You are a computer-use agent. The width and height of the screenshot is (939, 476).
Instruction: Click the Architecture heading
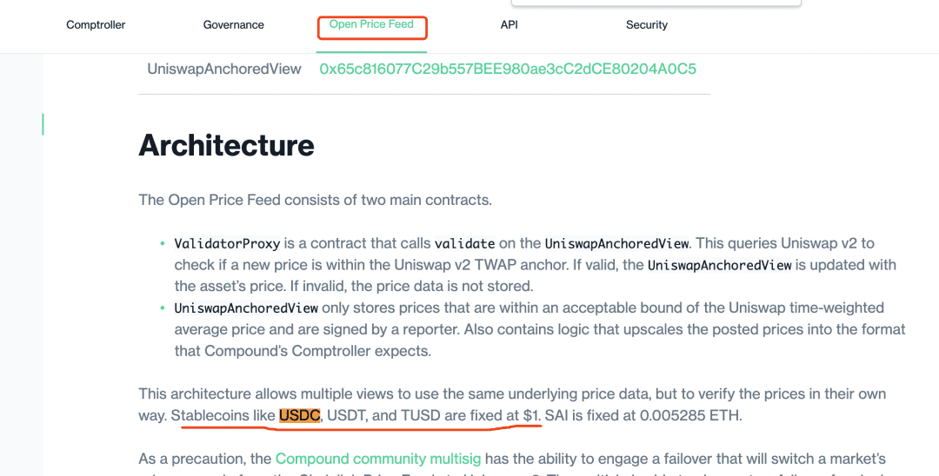pos(226,145)
